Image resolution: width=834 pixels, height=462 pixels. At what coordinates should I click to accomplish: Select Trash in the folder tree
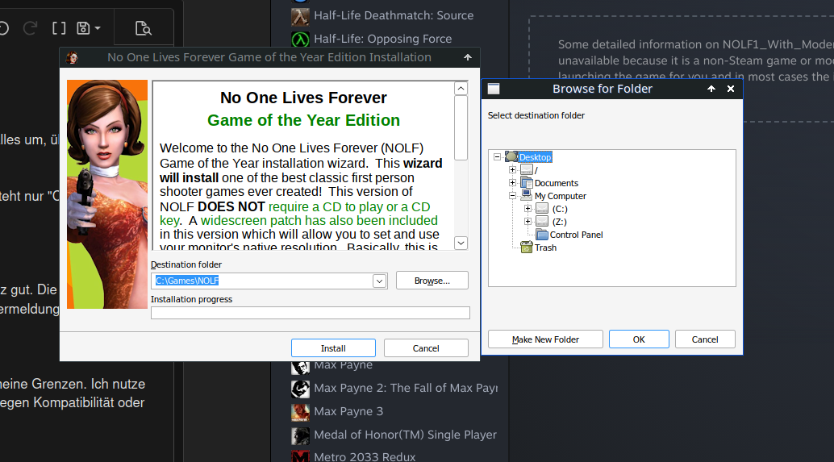point(546,248)
